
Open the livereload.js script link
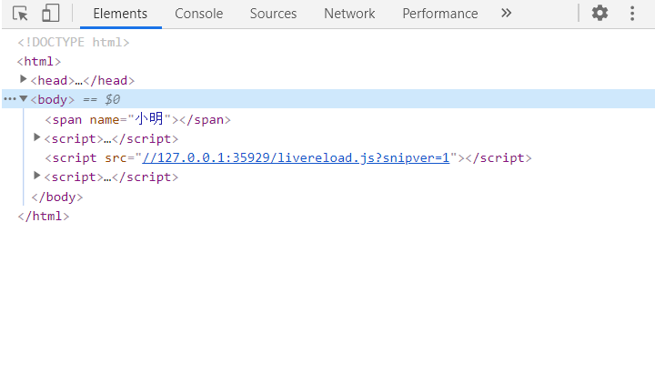pos(296,157)
